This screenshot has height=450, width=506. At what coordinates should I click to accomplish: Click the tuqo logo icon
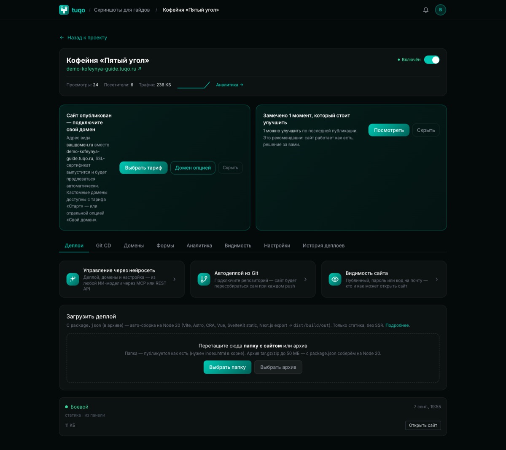(x=64, y=10)
